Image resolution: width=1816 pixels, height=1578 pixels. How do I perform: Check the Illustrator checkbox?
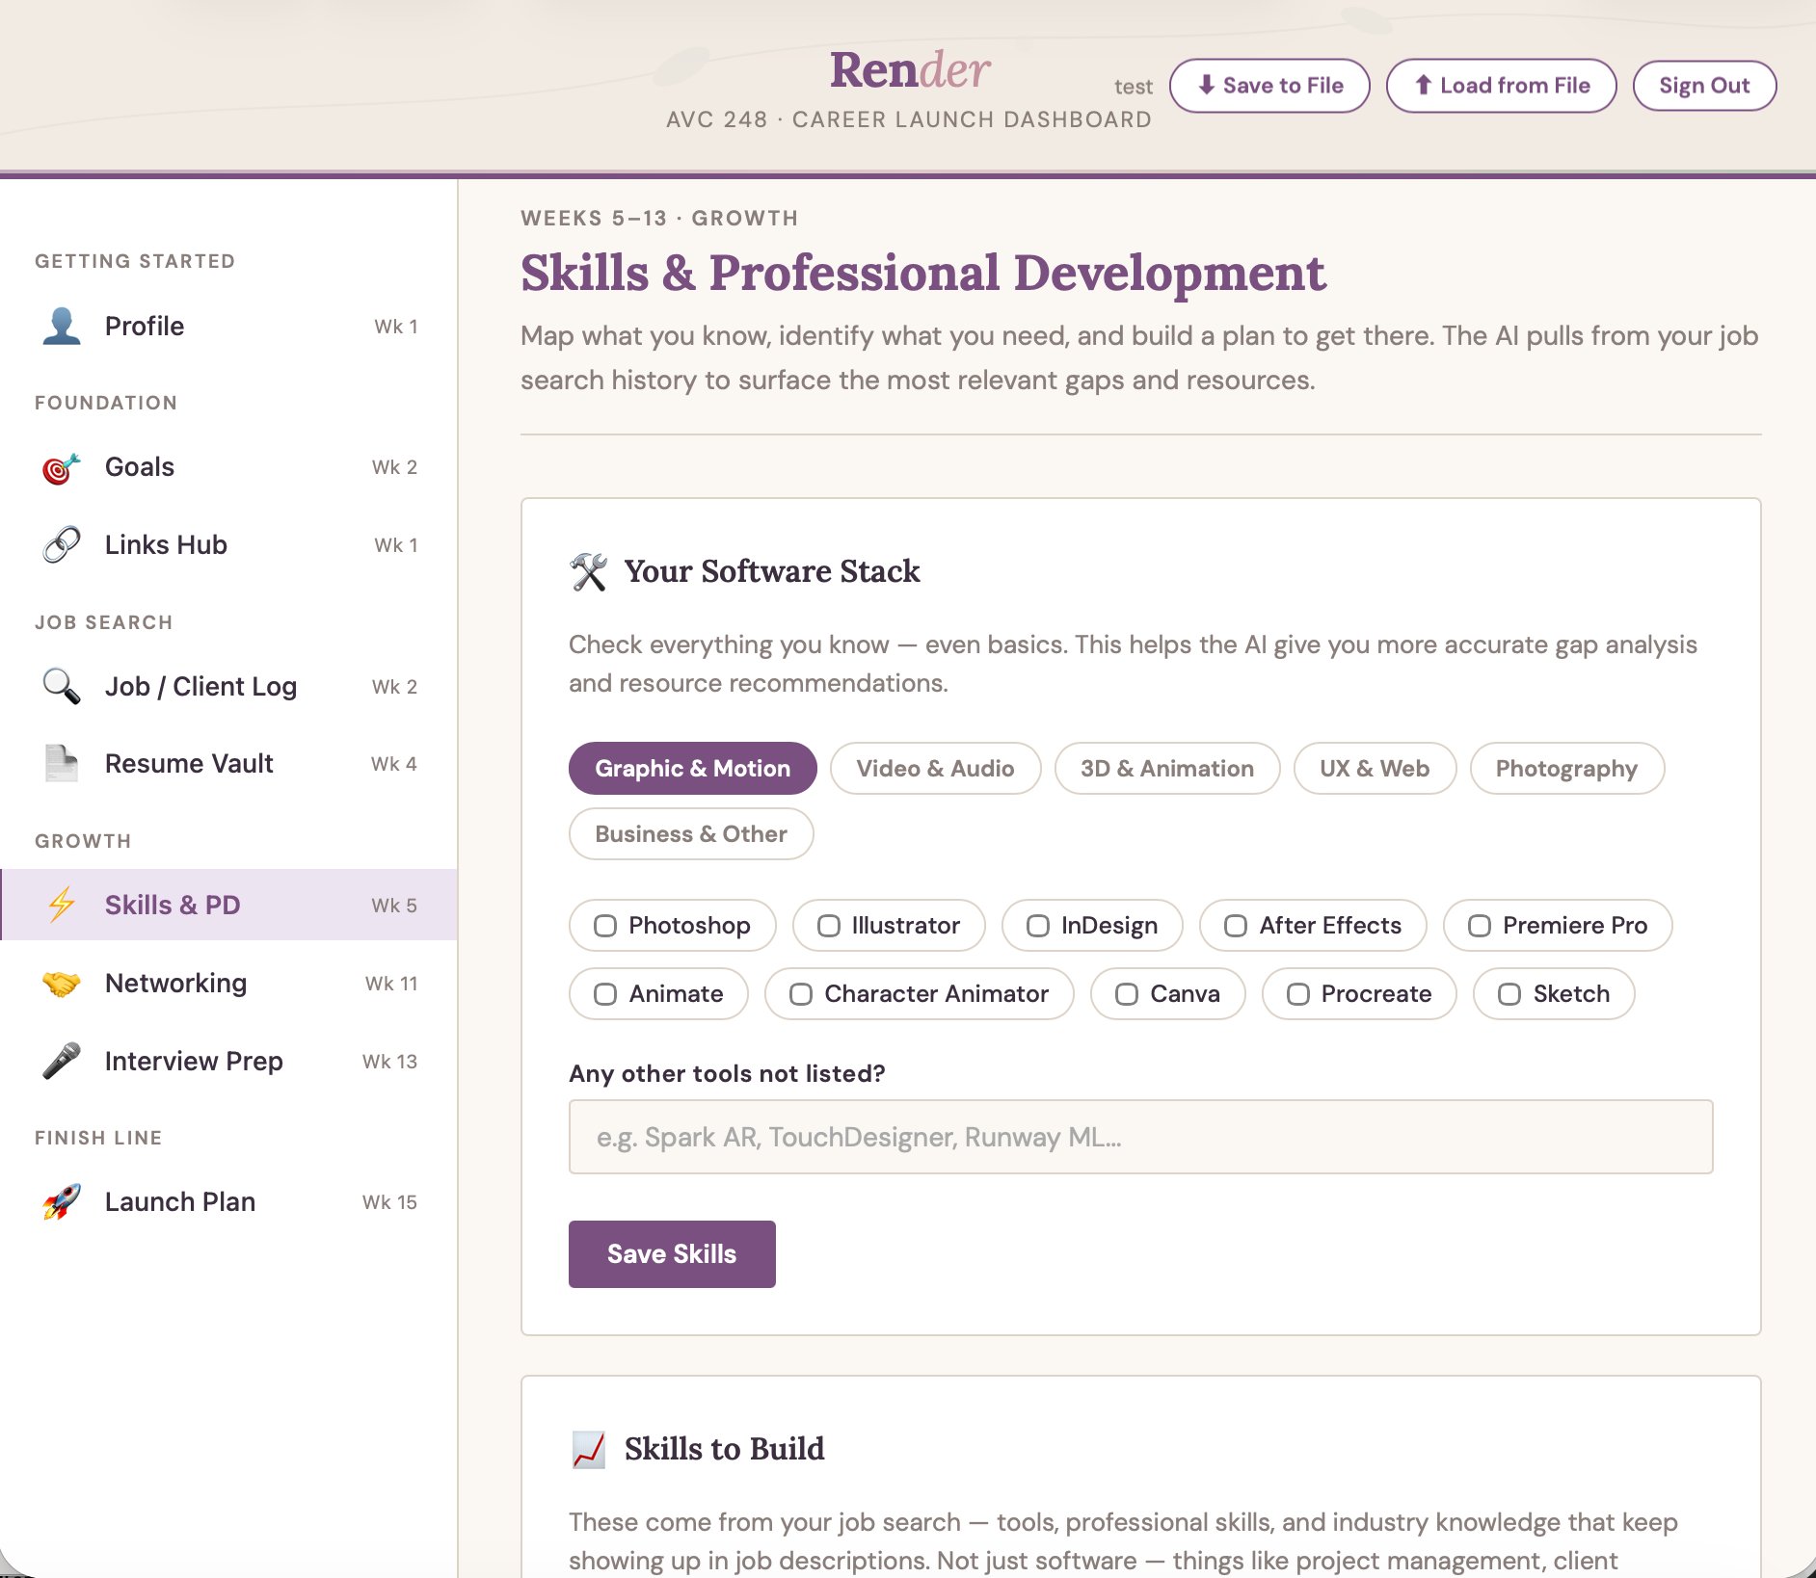click(x=829, y=926)
